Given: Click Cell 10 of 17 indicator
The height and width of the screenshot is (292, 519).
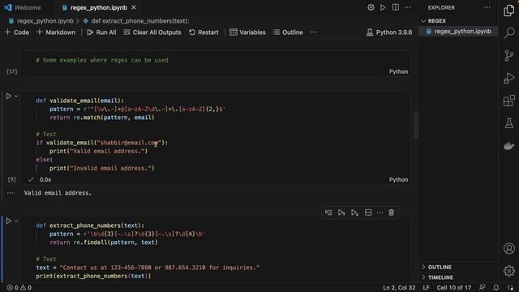Looking at the screenshot, I should pyautogui.click(x=454, y=287).
